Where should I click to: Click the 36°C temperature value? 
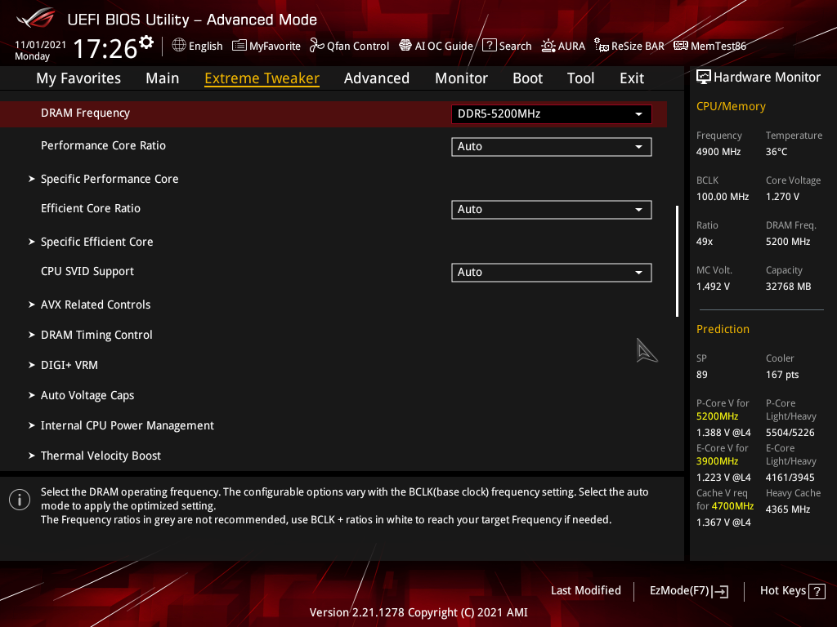click(x=777, y=152)
